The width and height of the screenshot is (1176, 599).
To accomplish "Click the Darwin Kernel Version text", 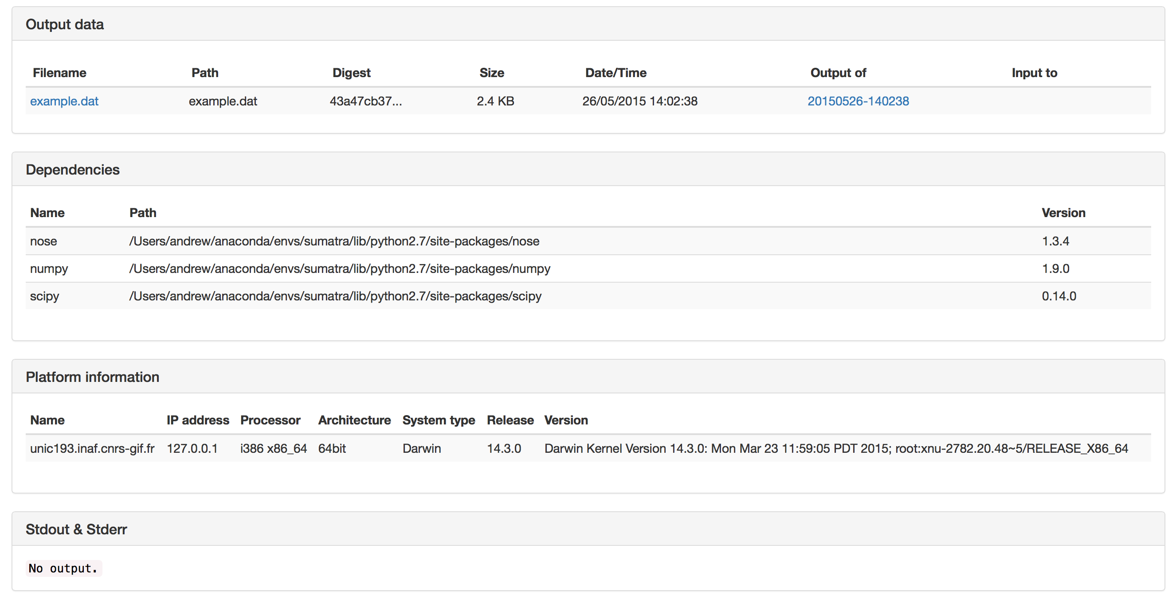I will (x=836, y=448).
